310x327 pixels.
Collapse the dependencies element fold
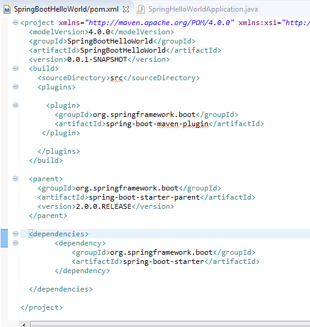coord(16,233)
